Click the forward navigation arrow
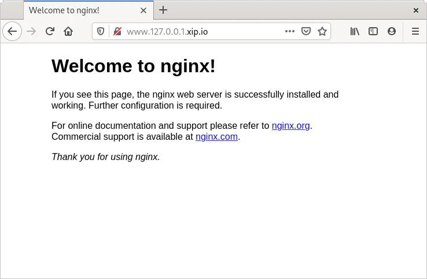The height and width of the screenshot is (279, 427). (x=31, y=32)
